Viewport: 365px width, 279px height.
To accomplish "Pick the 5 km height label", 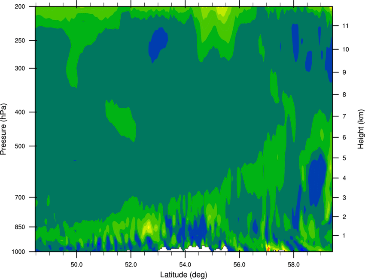I will pos(344,158).
